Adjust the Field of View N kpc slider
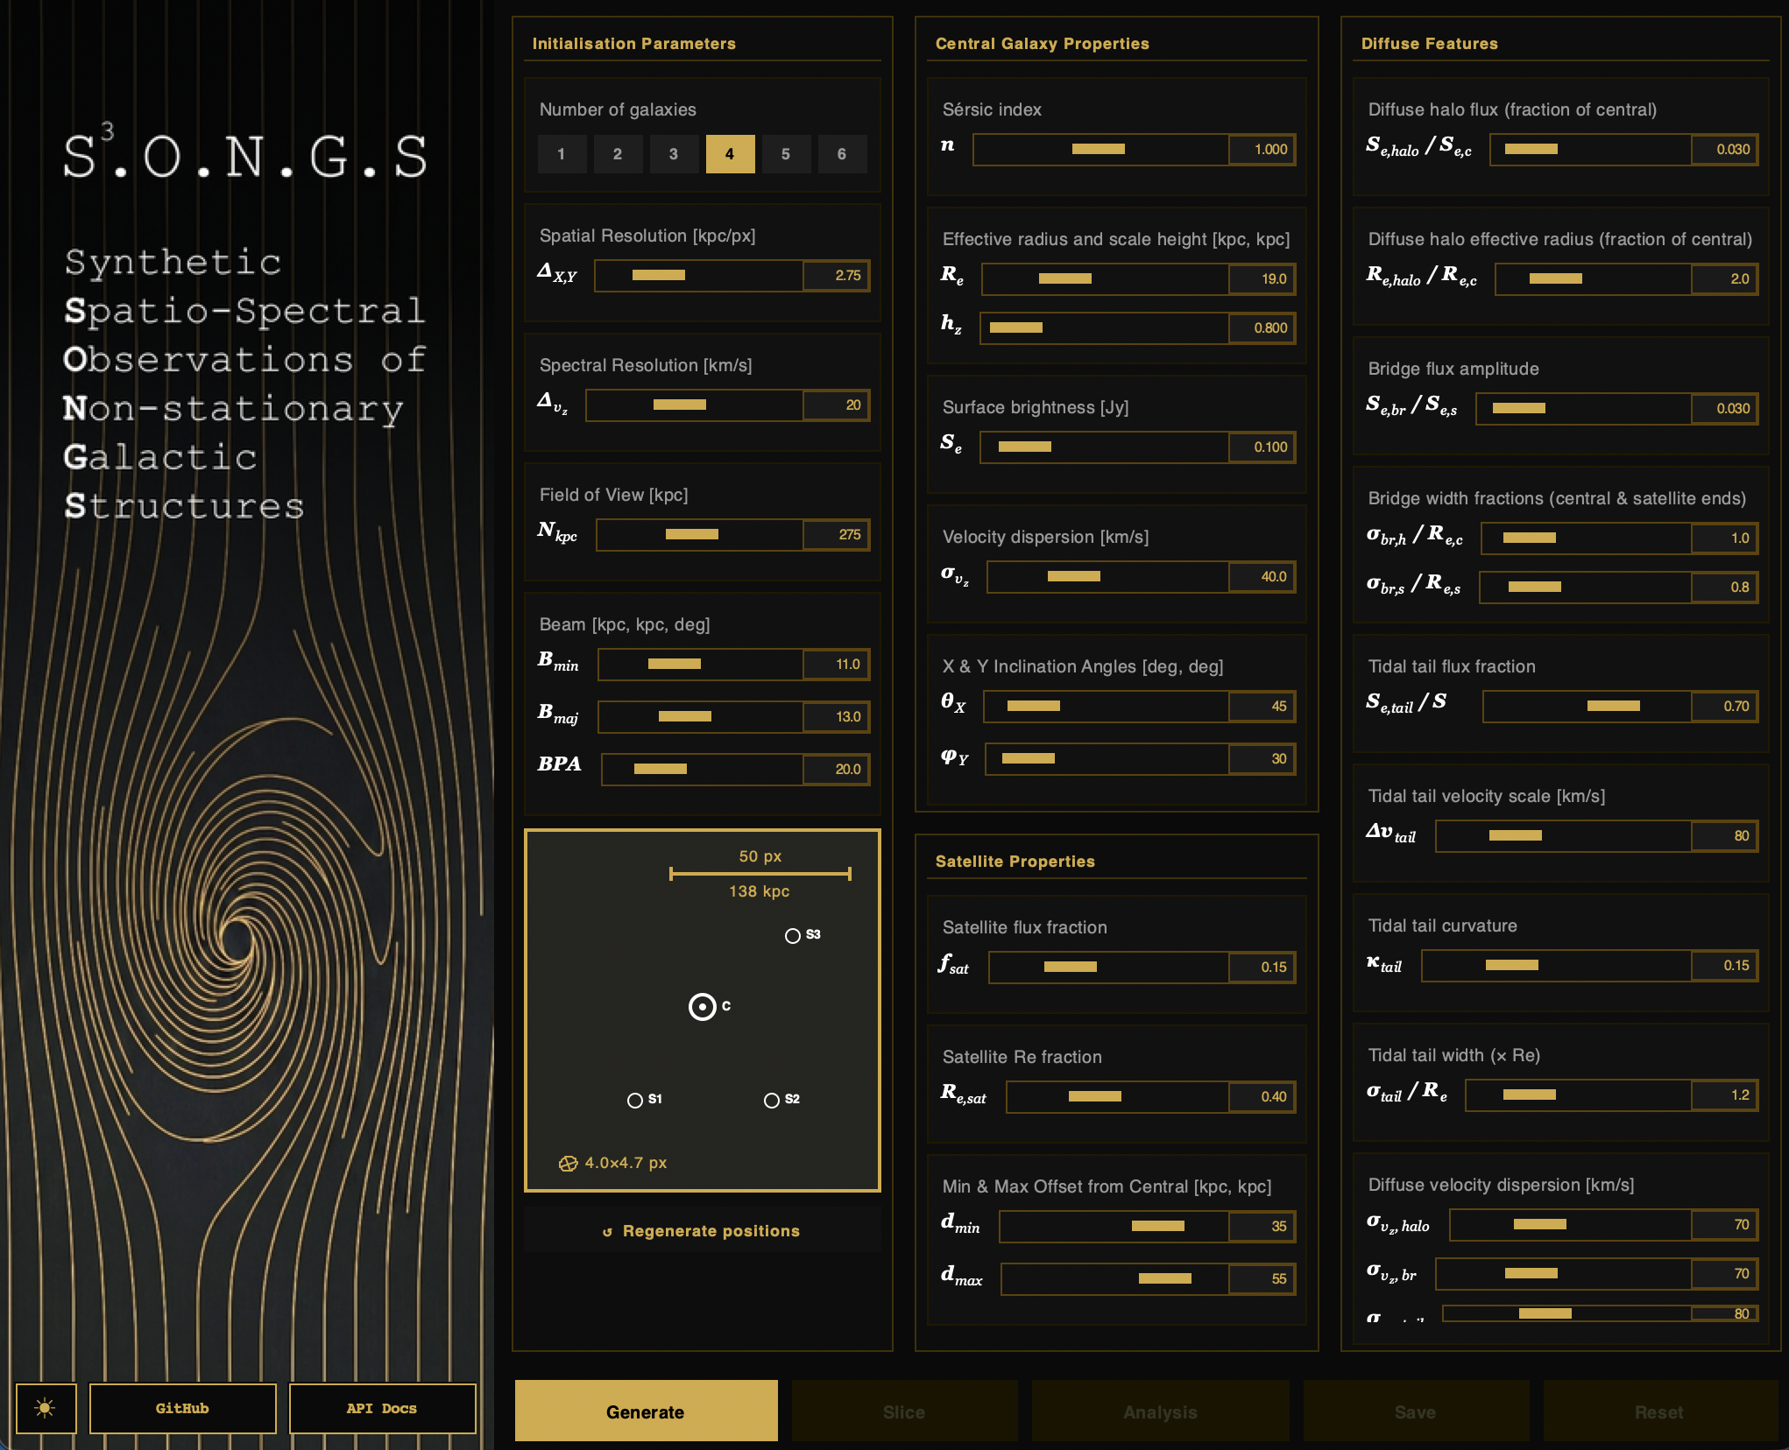 (x=699, y=535)
